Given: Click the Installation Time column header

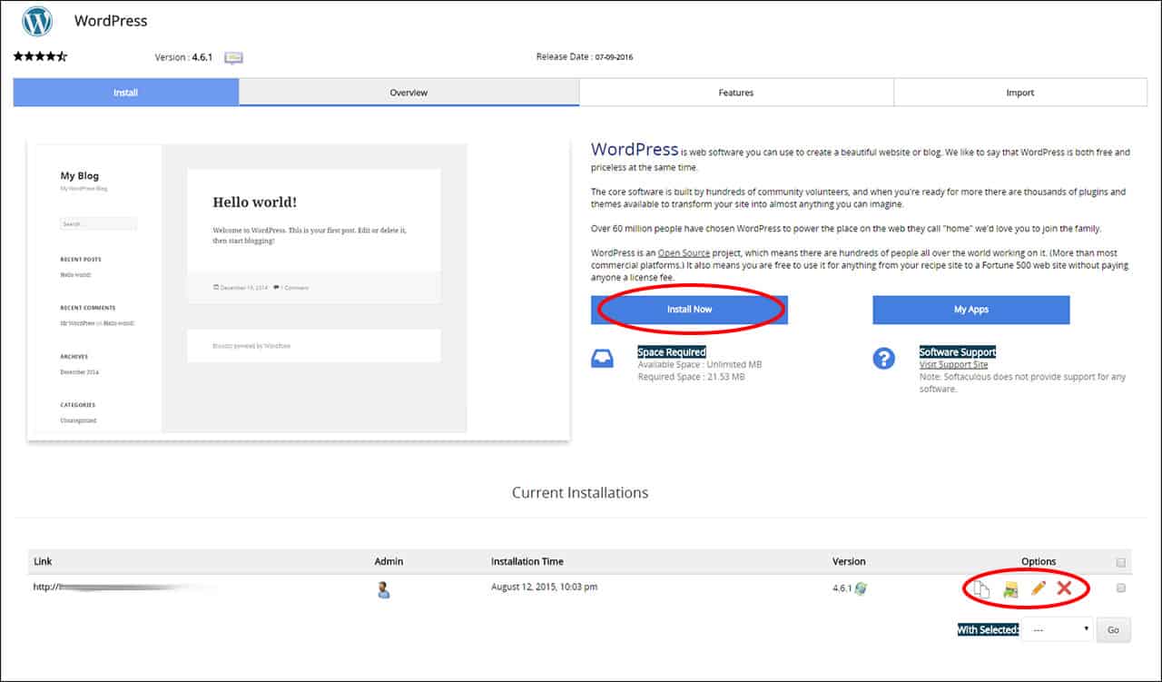Looking at the screenshot, I should (527, 562).
